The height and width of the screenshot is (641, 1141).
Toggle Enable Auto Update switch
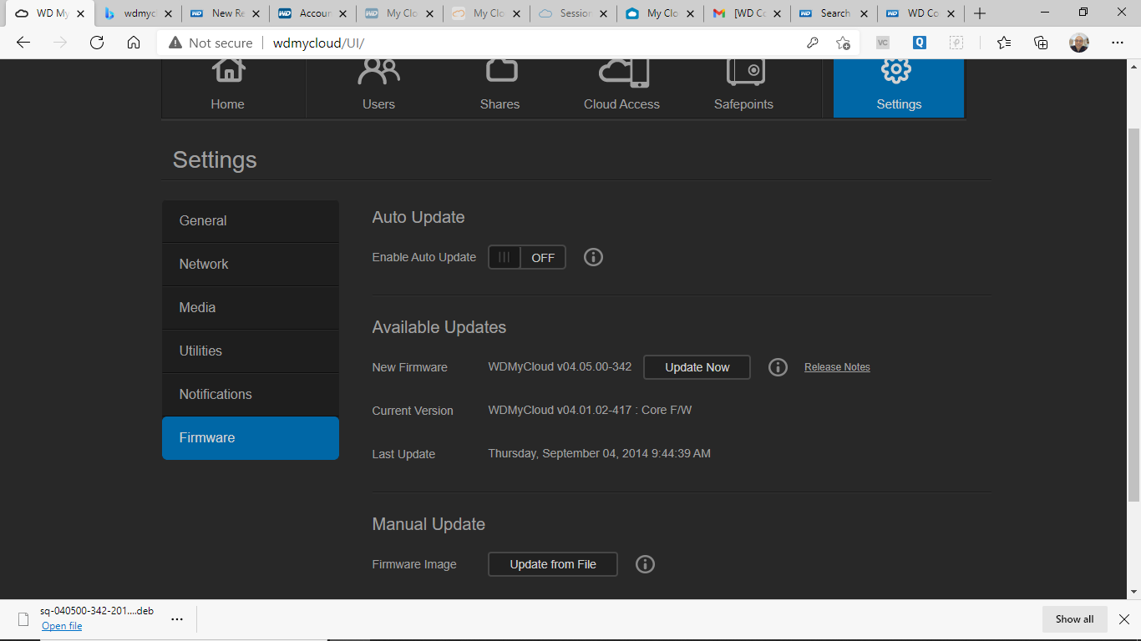527,257
